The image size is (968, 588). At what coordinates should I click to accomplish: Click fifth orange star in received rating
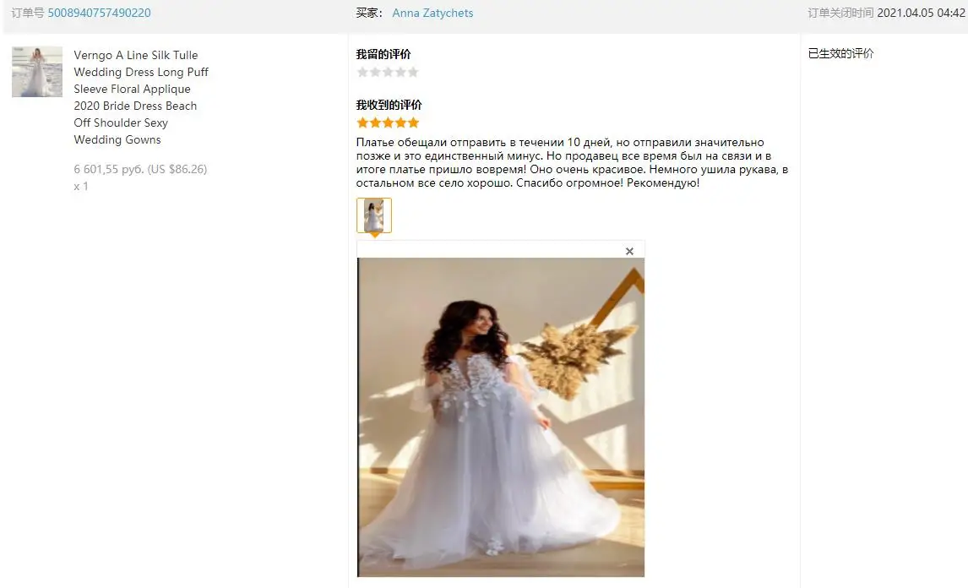tap(413, 122)
